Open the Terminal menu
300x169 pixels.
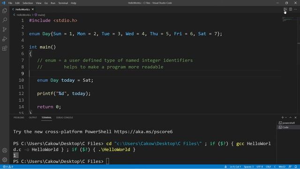click(63, 3)
